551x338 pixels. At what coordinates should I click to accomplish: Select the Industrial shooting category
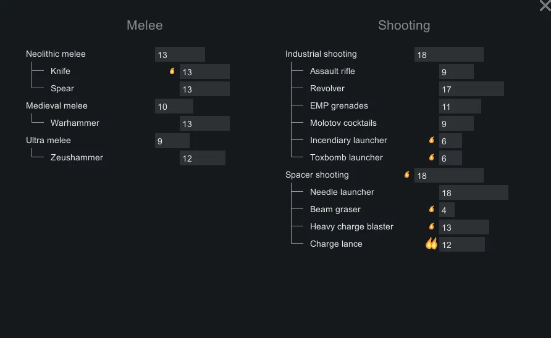[321, 54]
